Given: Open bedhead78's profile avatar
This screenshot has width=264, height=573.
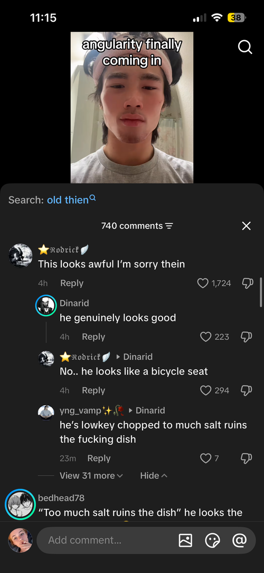Looking at the screenshot, I should pos(20,504).
